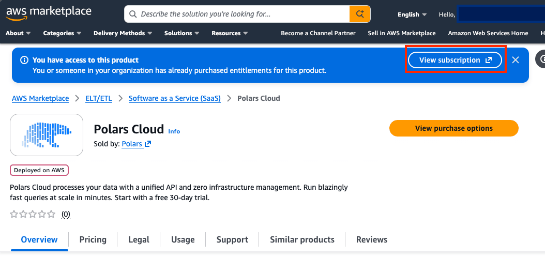Click 'You have access to this product' heading
This screenshot has height=257, width=545.
(x=85, y=60)
